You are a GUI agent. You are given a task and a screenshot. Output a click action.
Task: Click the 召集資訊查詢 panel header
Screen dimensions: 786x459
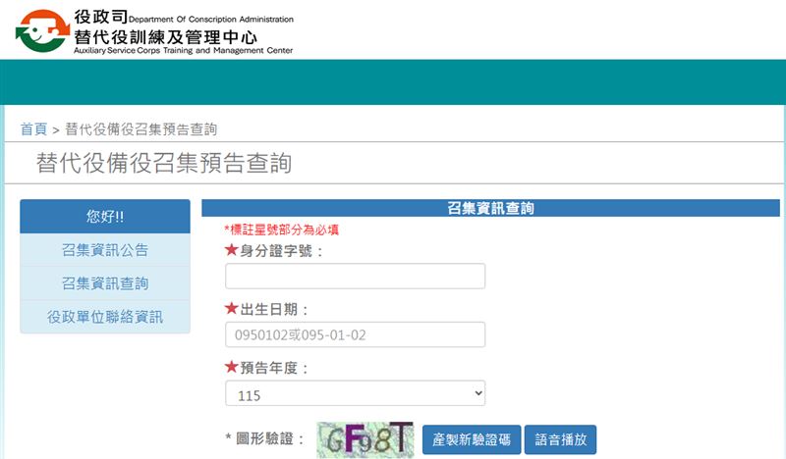pos(490,208)
